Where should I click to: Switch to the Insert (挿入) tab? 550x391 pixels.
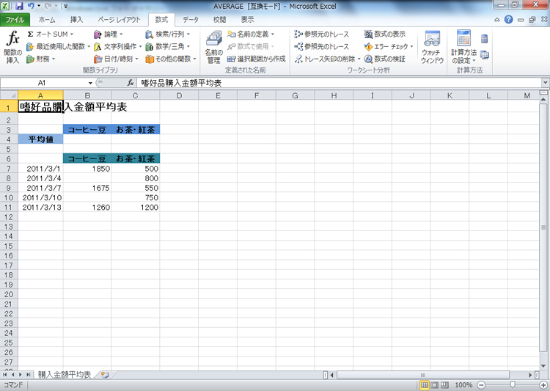[76, 20]
